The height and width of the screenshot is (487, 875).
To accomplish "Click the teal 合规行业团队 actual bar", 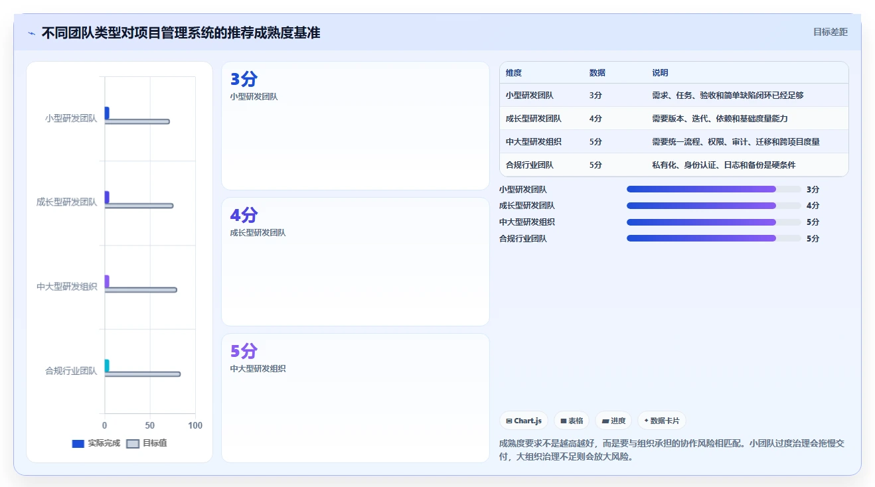I will click(107, 366).
